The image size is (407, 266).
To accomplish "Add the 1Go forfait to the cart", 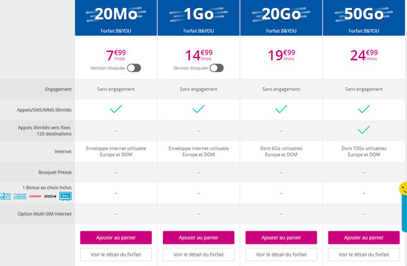I will tap(199, 238).
